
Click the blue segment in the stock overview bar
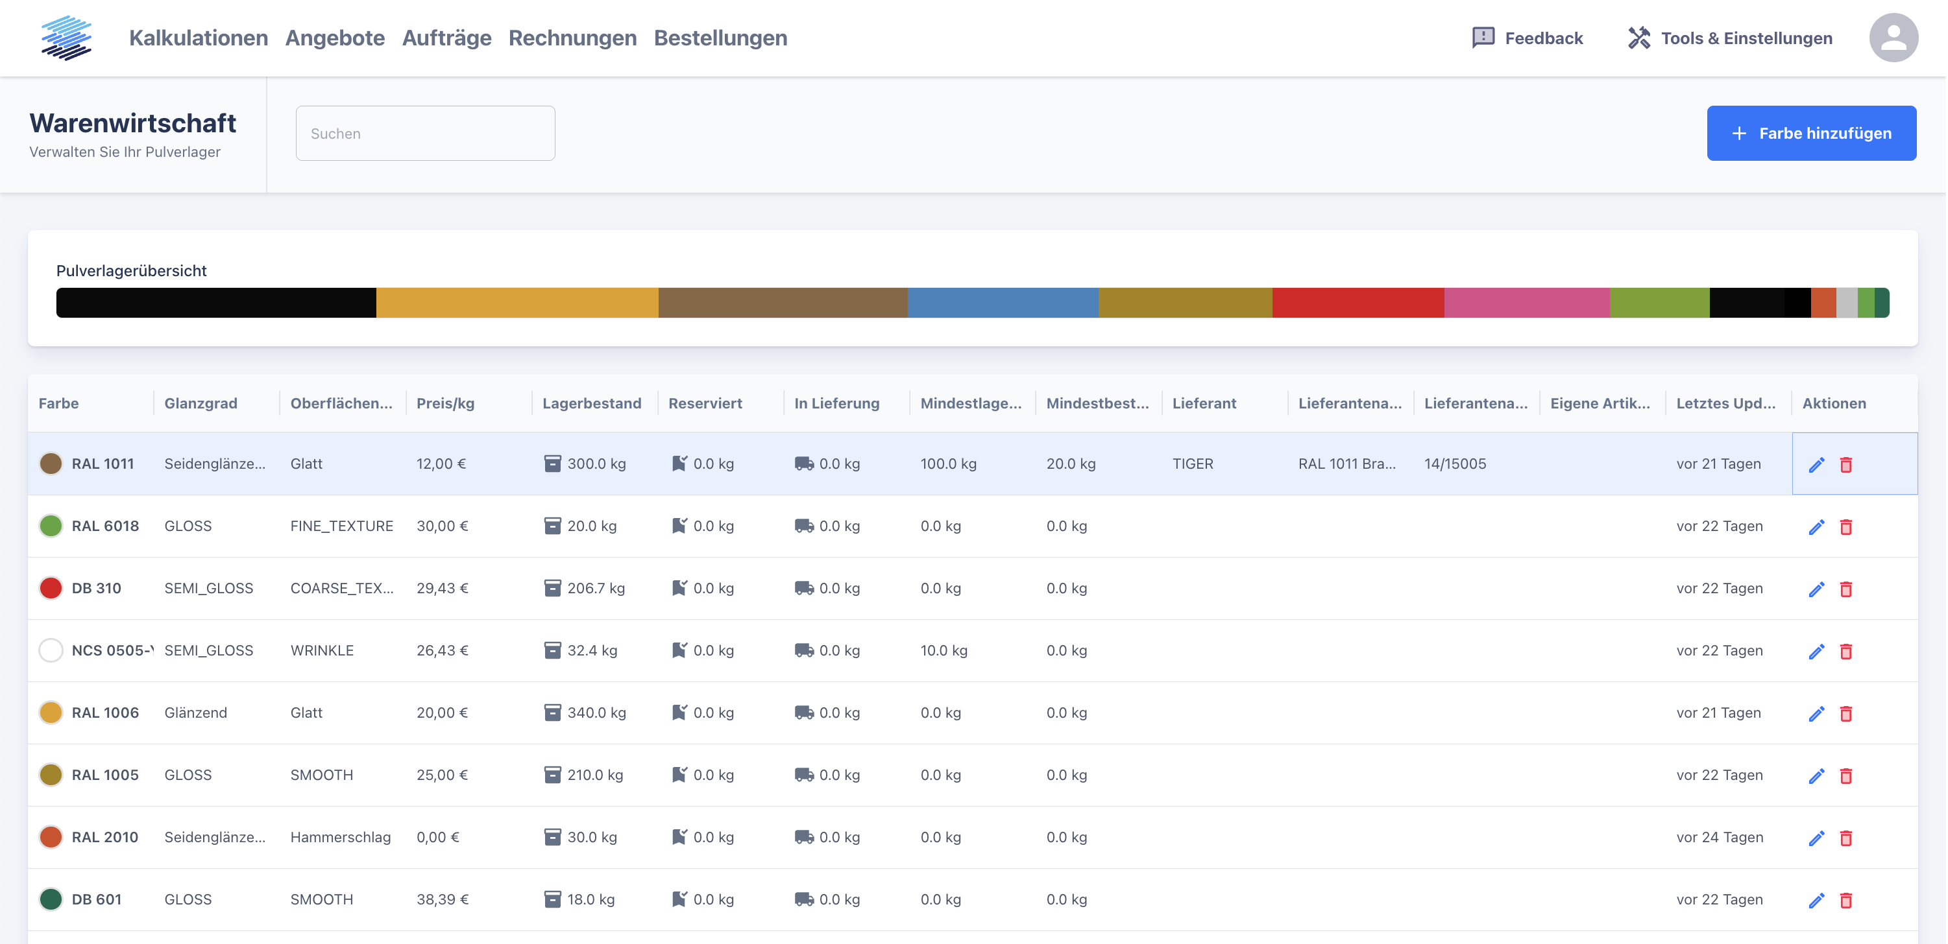tap(1002, 302)
